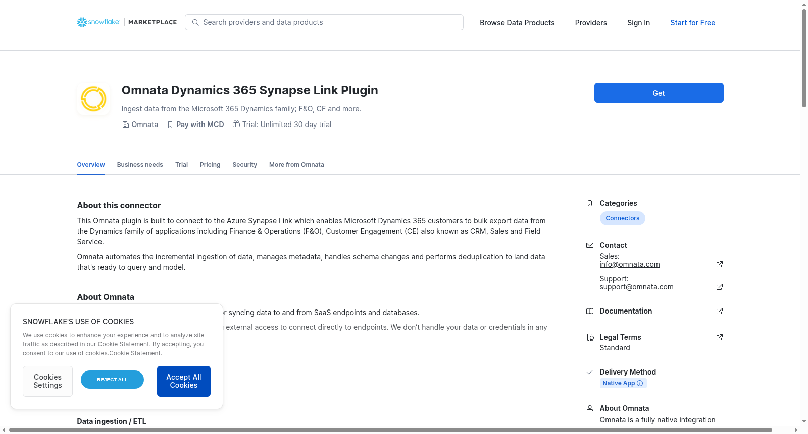The height and width of the screenshot is (434, 808).
Task: Click Accept All Cookies button
Action: pyautogui.click(x=184, y=381)
